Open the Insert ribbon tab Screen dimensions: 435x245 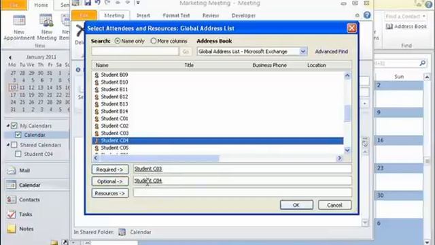coord(143,16)
